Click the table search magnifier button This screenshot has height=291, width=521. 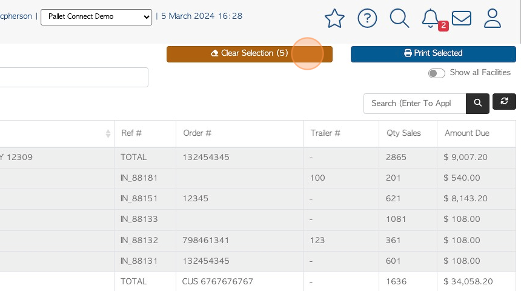477,104
